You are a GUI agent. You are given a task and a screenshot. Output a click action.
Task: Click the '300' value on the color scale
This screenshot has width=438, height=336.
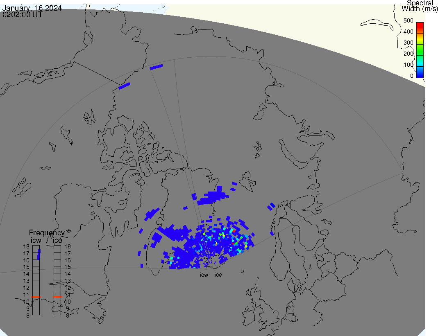pyautogui.click(x=408, y=43)
